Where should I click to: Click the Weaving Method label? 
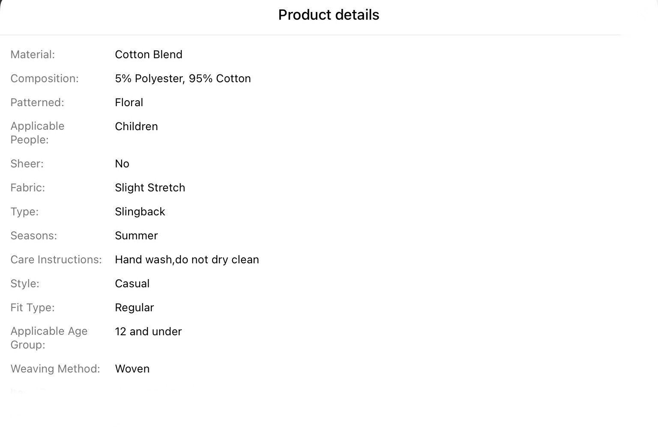tap(55, 369)
